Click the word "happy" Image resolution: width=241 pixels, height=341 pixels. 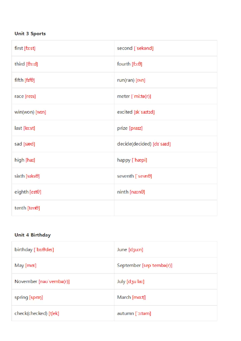124,160
